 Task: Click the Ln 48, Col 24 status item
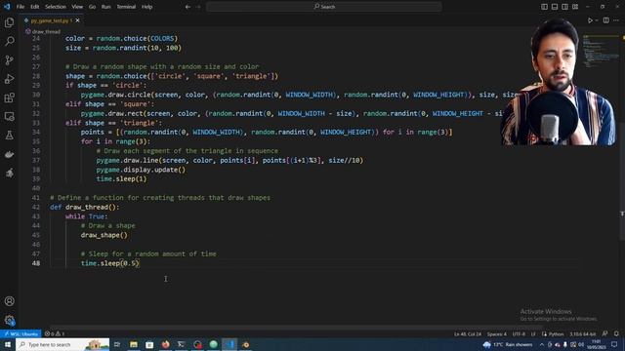click(x=468, y=333)
